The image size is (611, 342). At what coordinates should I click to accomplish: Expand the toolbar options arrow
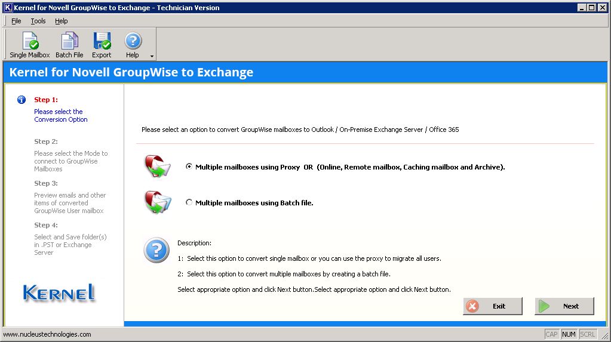click(x=152, y=57)
